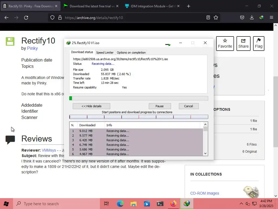Open the Firefox hamburger menu
The height and width of the screenshot is (209, 278).
tap(271, 18)
